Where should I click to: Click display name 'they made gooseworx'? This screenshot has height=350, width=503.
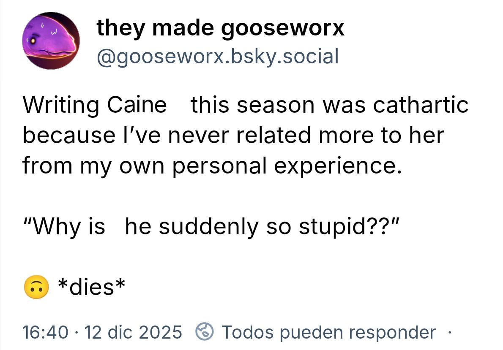coord(220,28)
